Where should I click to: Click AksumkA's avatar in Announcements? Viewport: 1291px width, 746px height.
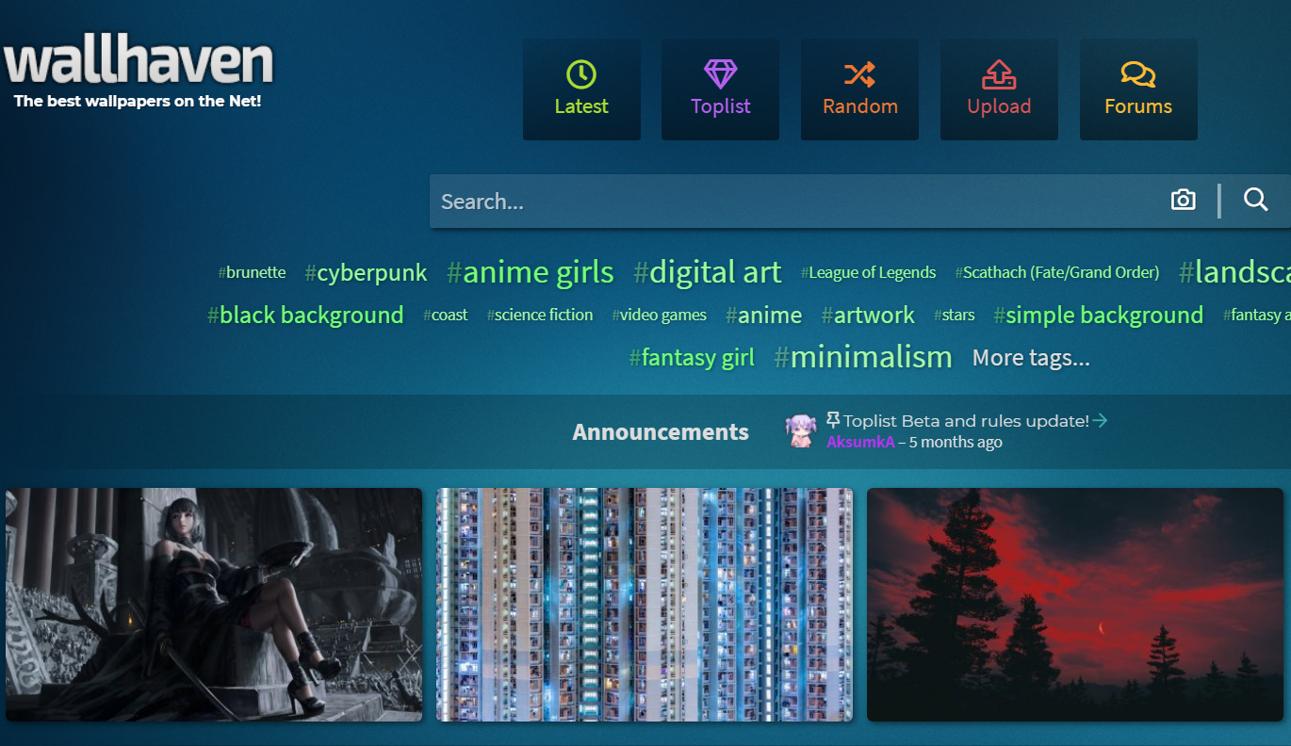[801, 431]
